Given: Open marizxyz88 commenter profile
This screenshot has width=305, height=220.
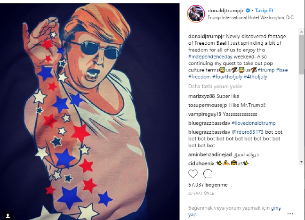Looking at the screenshot, I should point(202,97).
